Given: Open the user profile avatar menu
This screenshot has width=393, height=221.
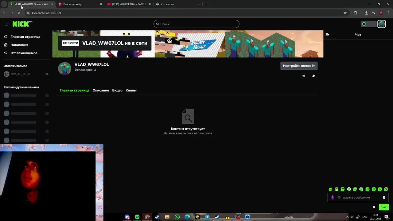Looking at the screenshot, I should [x=381, y=24].
